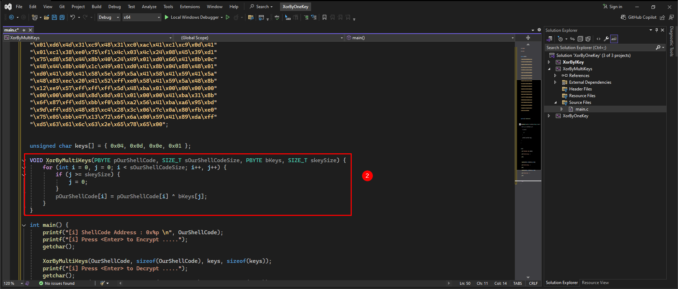Click the Properties wrench in Solution Explorer
Image resolution: width=678 pixels, height=289 pixels.
(606, 39)
